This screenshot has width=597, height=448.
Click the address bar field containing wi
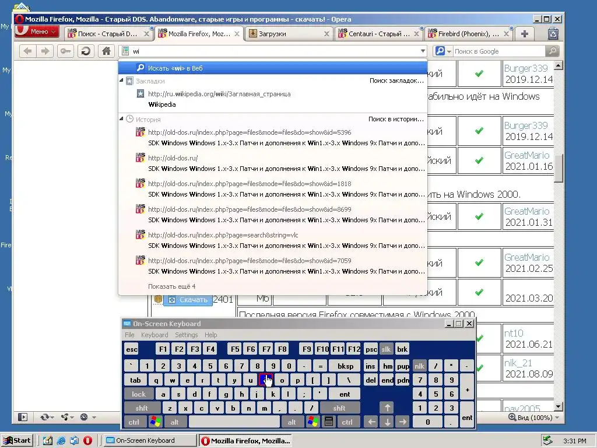(x=273, y=51)
